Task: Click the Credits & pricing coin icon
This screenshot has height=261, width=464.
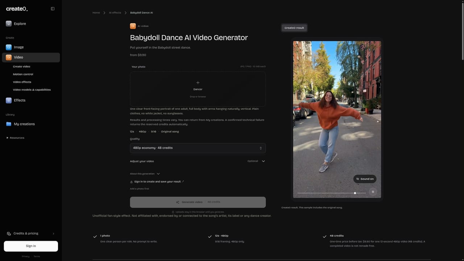Action: click(x=9, y=234)
